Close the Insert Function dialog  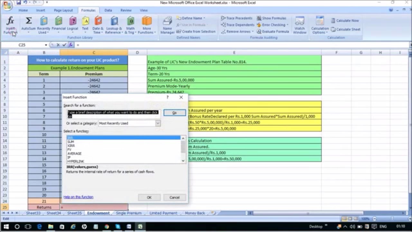click(x=181, y=97)
